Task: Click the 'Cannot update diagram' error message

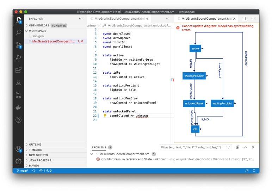Action: [217, 28]
